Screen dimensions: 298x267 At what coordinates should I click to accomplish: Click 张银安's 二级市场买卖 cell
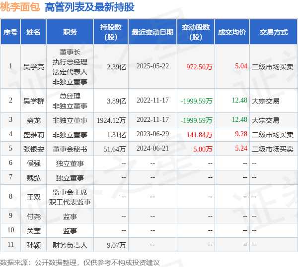tap(273, 149)
